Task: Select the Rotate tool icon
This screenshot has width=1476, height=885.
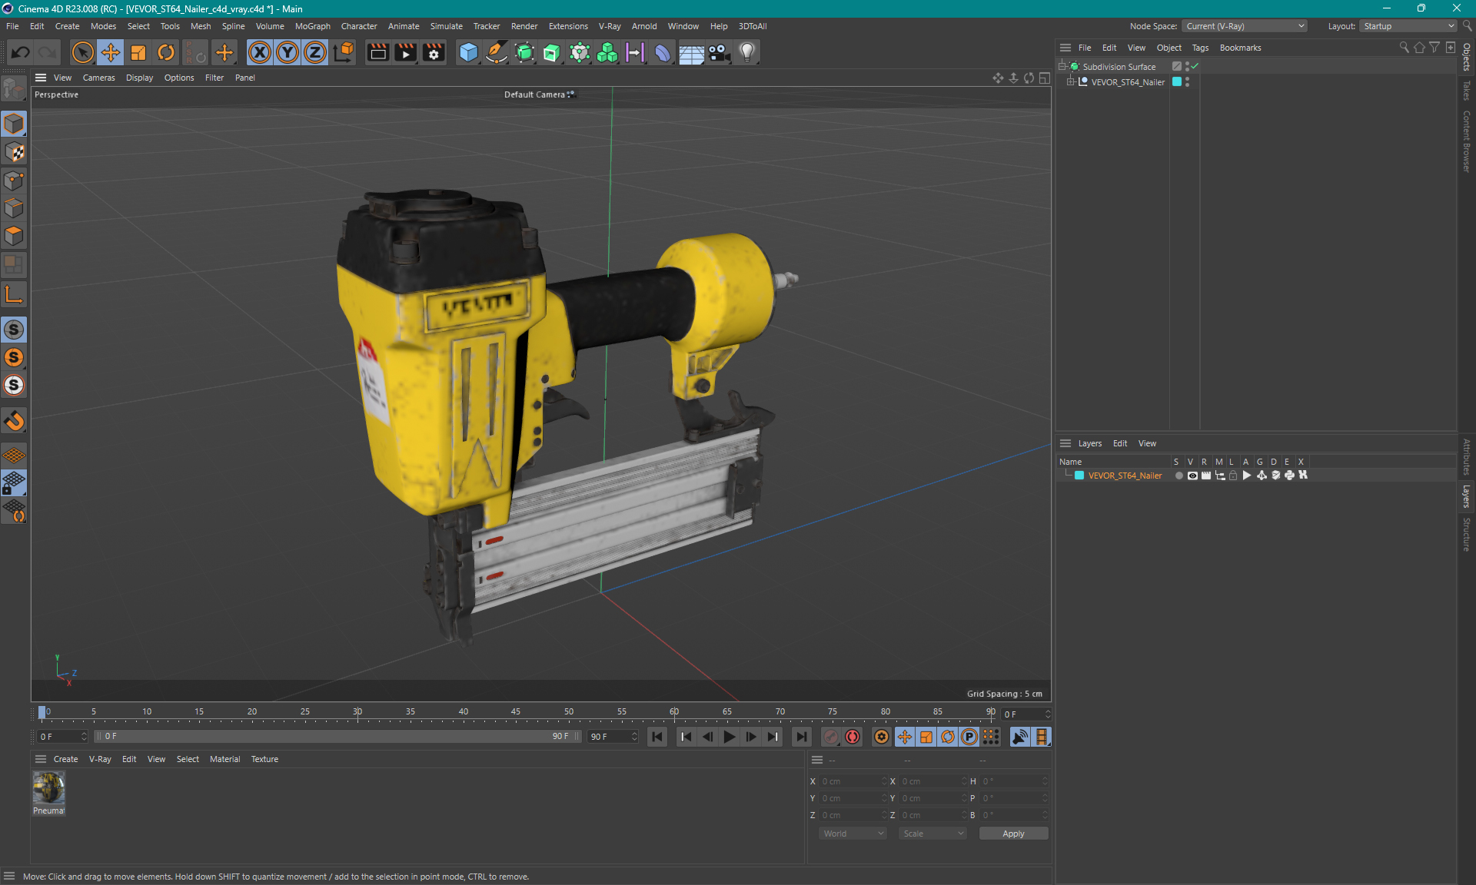Action: (x=165, y=51)
